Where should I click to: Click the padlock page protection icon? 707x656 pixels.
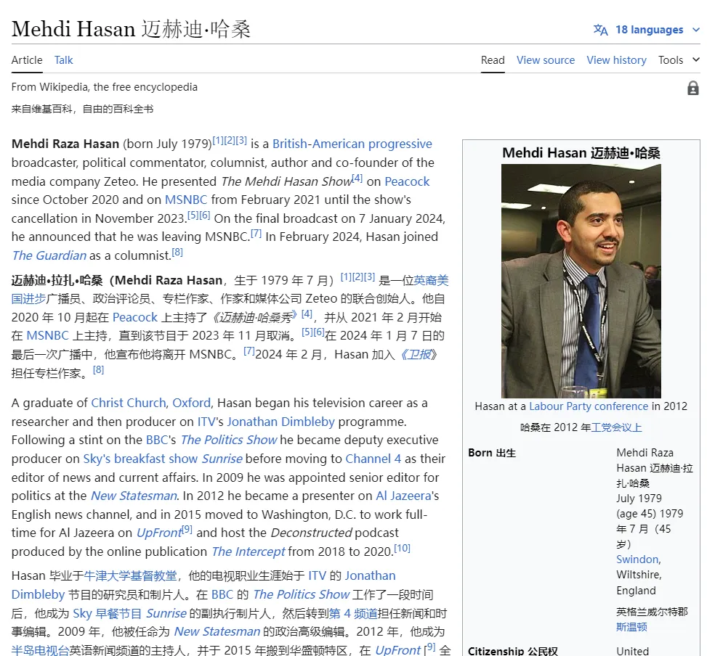692,88
